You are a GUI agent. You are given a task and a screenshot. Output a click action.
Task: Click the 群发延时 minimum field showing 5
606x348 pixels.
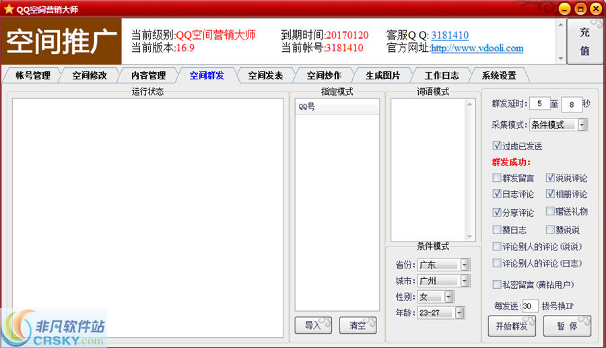pos(539,104)
